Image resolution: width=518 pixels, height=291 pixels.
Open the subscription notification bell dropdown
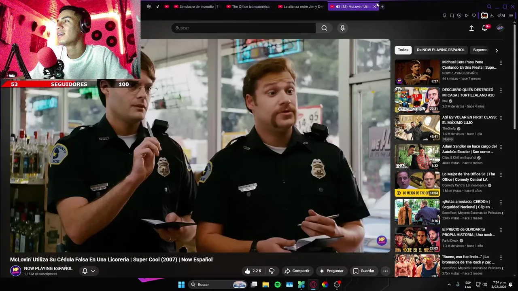(89, 271)
